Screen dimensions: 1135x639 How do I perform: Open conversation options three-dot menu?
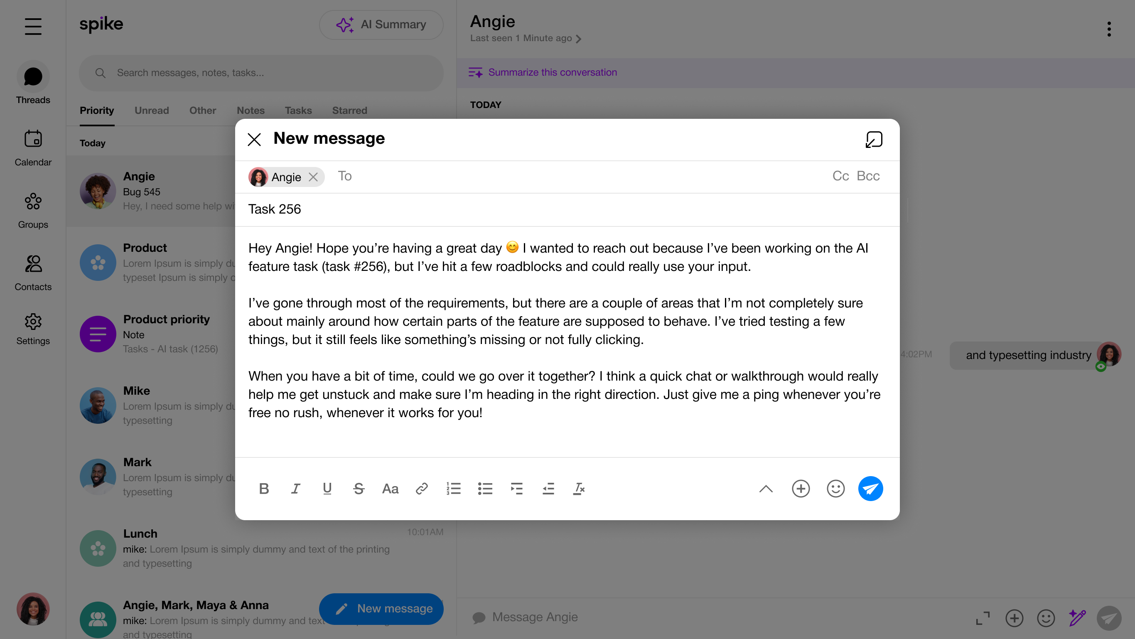pyautogui.click(x=1109, y=29)
